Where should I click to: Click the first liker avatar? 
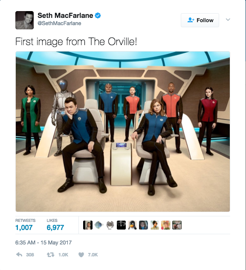pos(88,225)
